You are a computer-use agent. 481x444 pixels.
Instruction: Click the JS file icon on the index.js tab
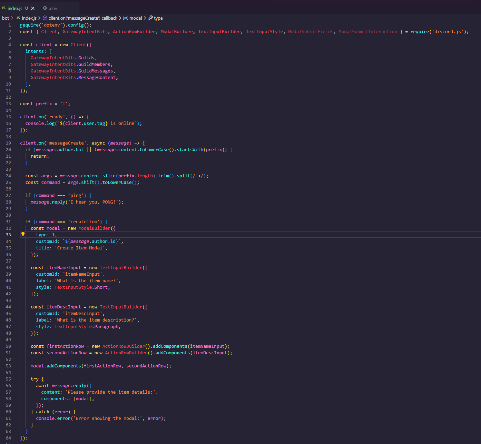tap(4, 8)
